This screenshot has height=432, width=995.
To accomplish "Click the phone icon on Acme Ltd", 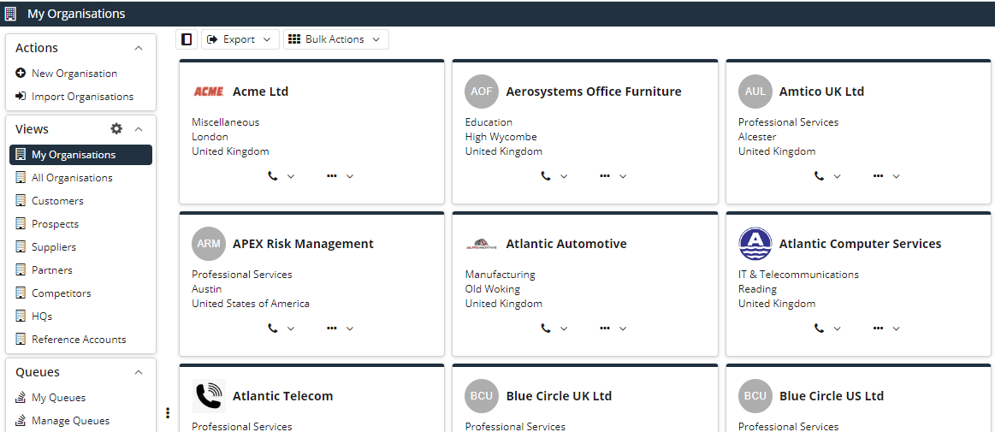I will 273,175.
